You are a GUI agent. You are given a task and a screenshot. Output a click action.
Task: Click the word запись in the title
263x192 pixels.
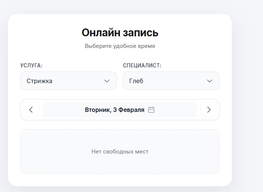coord(140,33)
